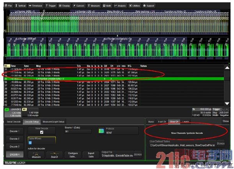The image size is (234, 169).
Task: Click the Source 1 (Data) field
Action: click(x=78, y=132)
